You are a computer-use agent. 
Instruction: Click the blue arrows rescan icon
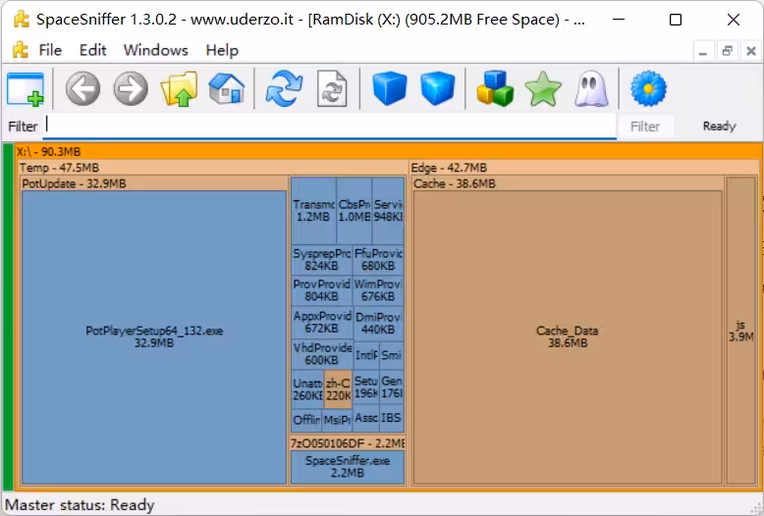[284, 89]
